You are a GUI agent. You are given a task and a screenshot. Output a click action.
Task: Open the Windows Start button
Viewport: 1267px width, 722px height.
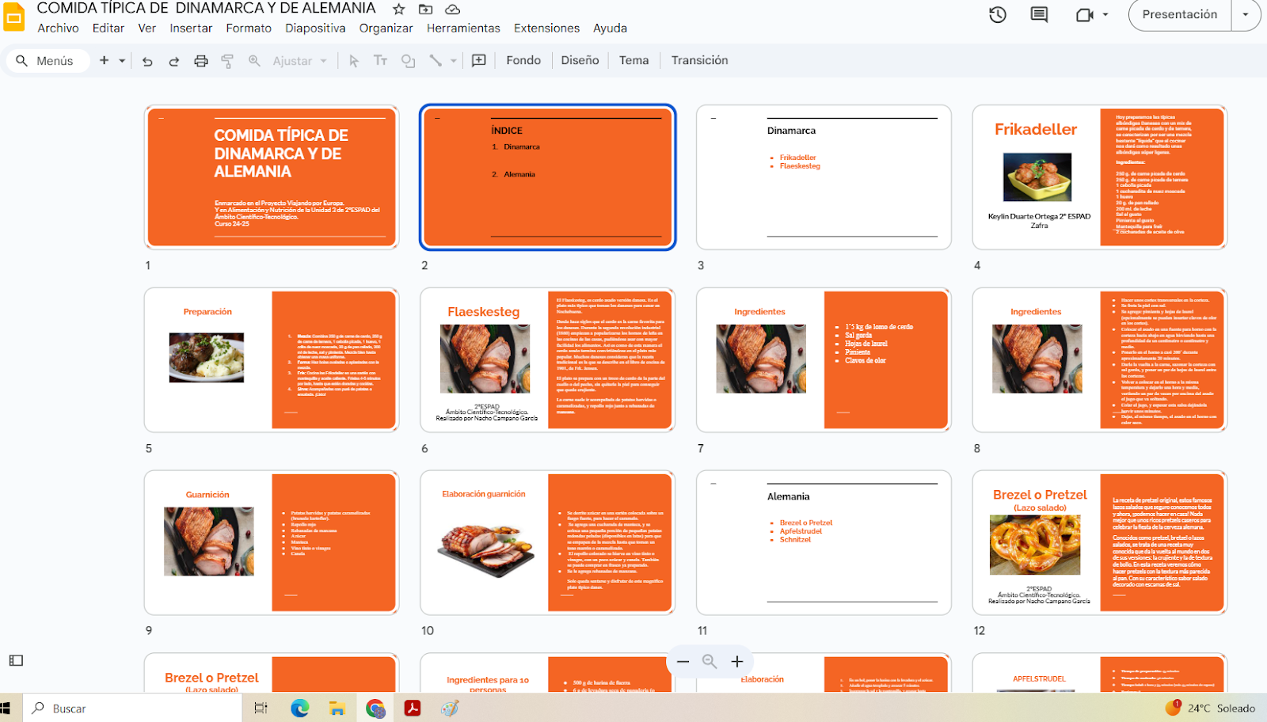(6, 709)
